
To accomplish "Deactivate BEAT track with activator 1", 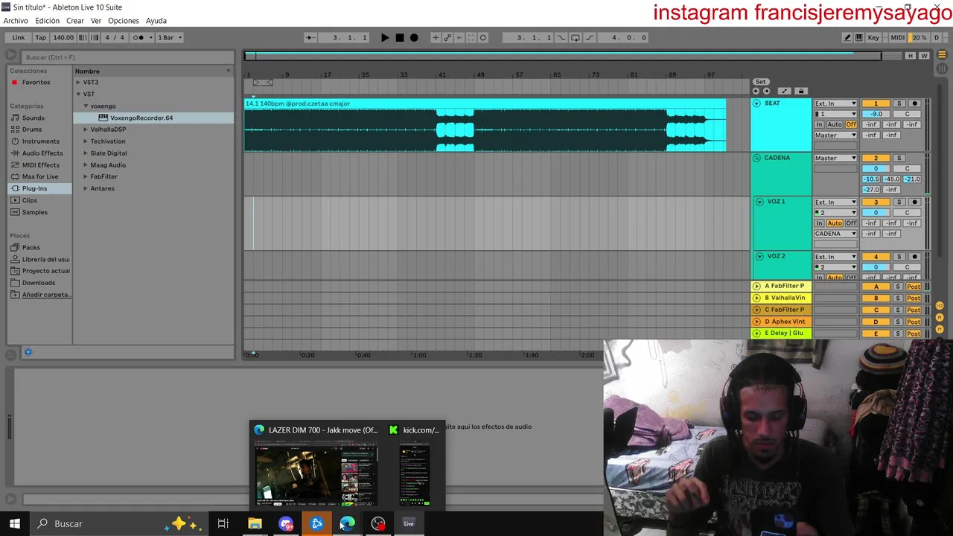I will click(876, 103).
